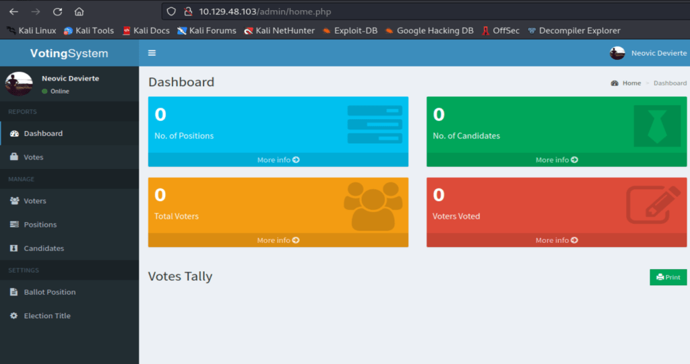
Task: Click the large tie icon on Candidates card
Action: pos(656,126)
